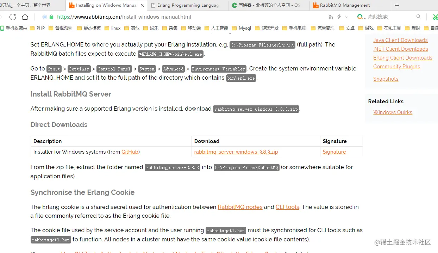Open the 静态模板 bookmarks folder

89,28
